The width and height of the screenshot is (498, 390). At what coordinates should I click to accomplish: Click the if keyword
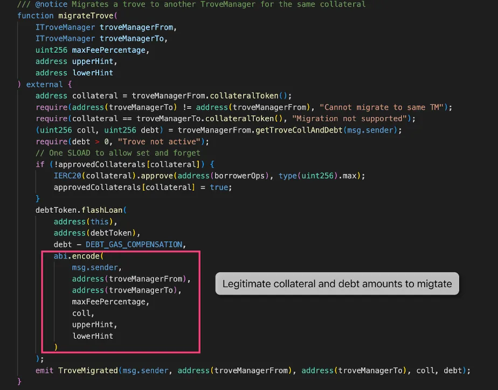pyautogui.click(x=40, y=164)
